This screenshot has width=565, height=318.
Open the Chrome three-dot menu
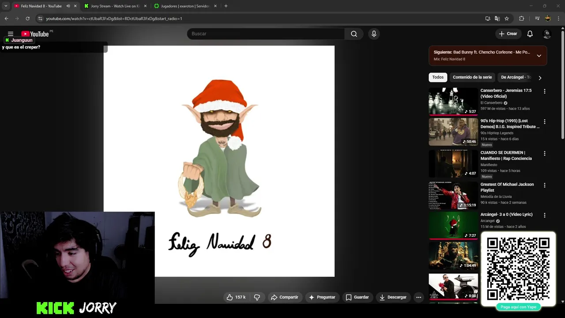pyautogui.click(x=558, y=19)
